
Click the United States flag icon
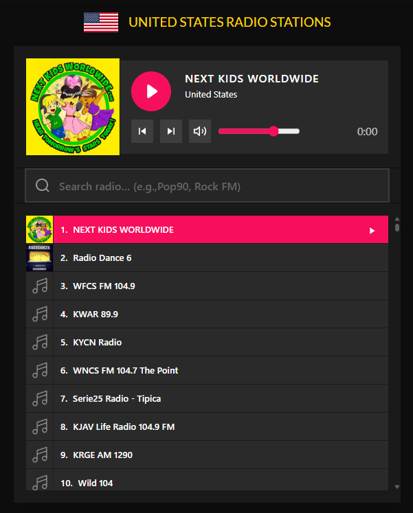point(101,23)
